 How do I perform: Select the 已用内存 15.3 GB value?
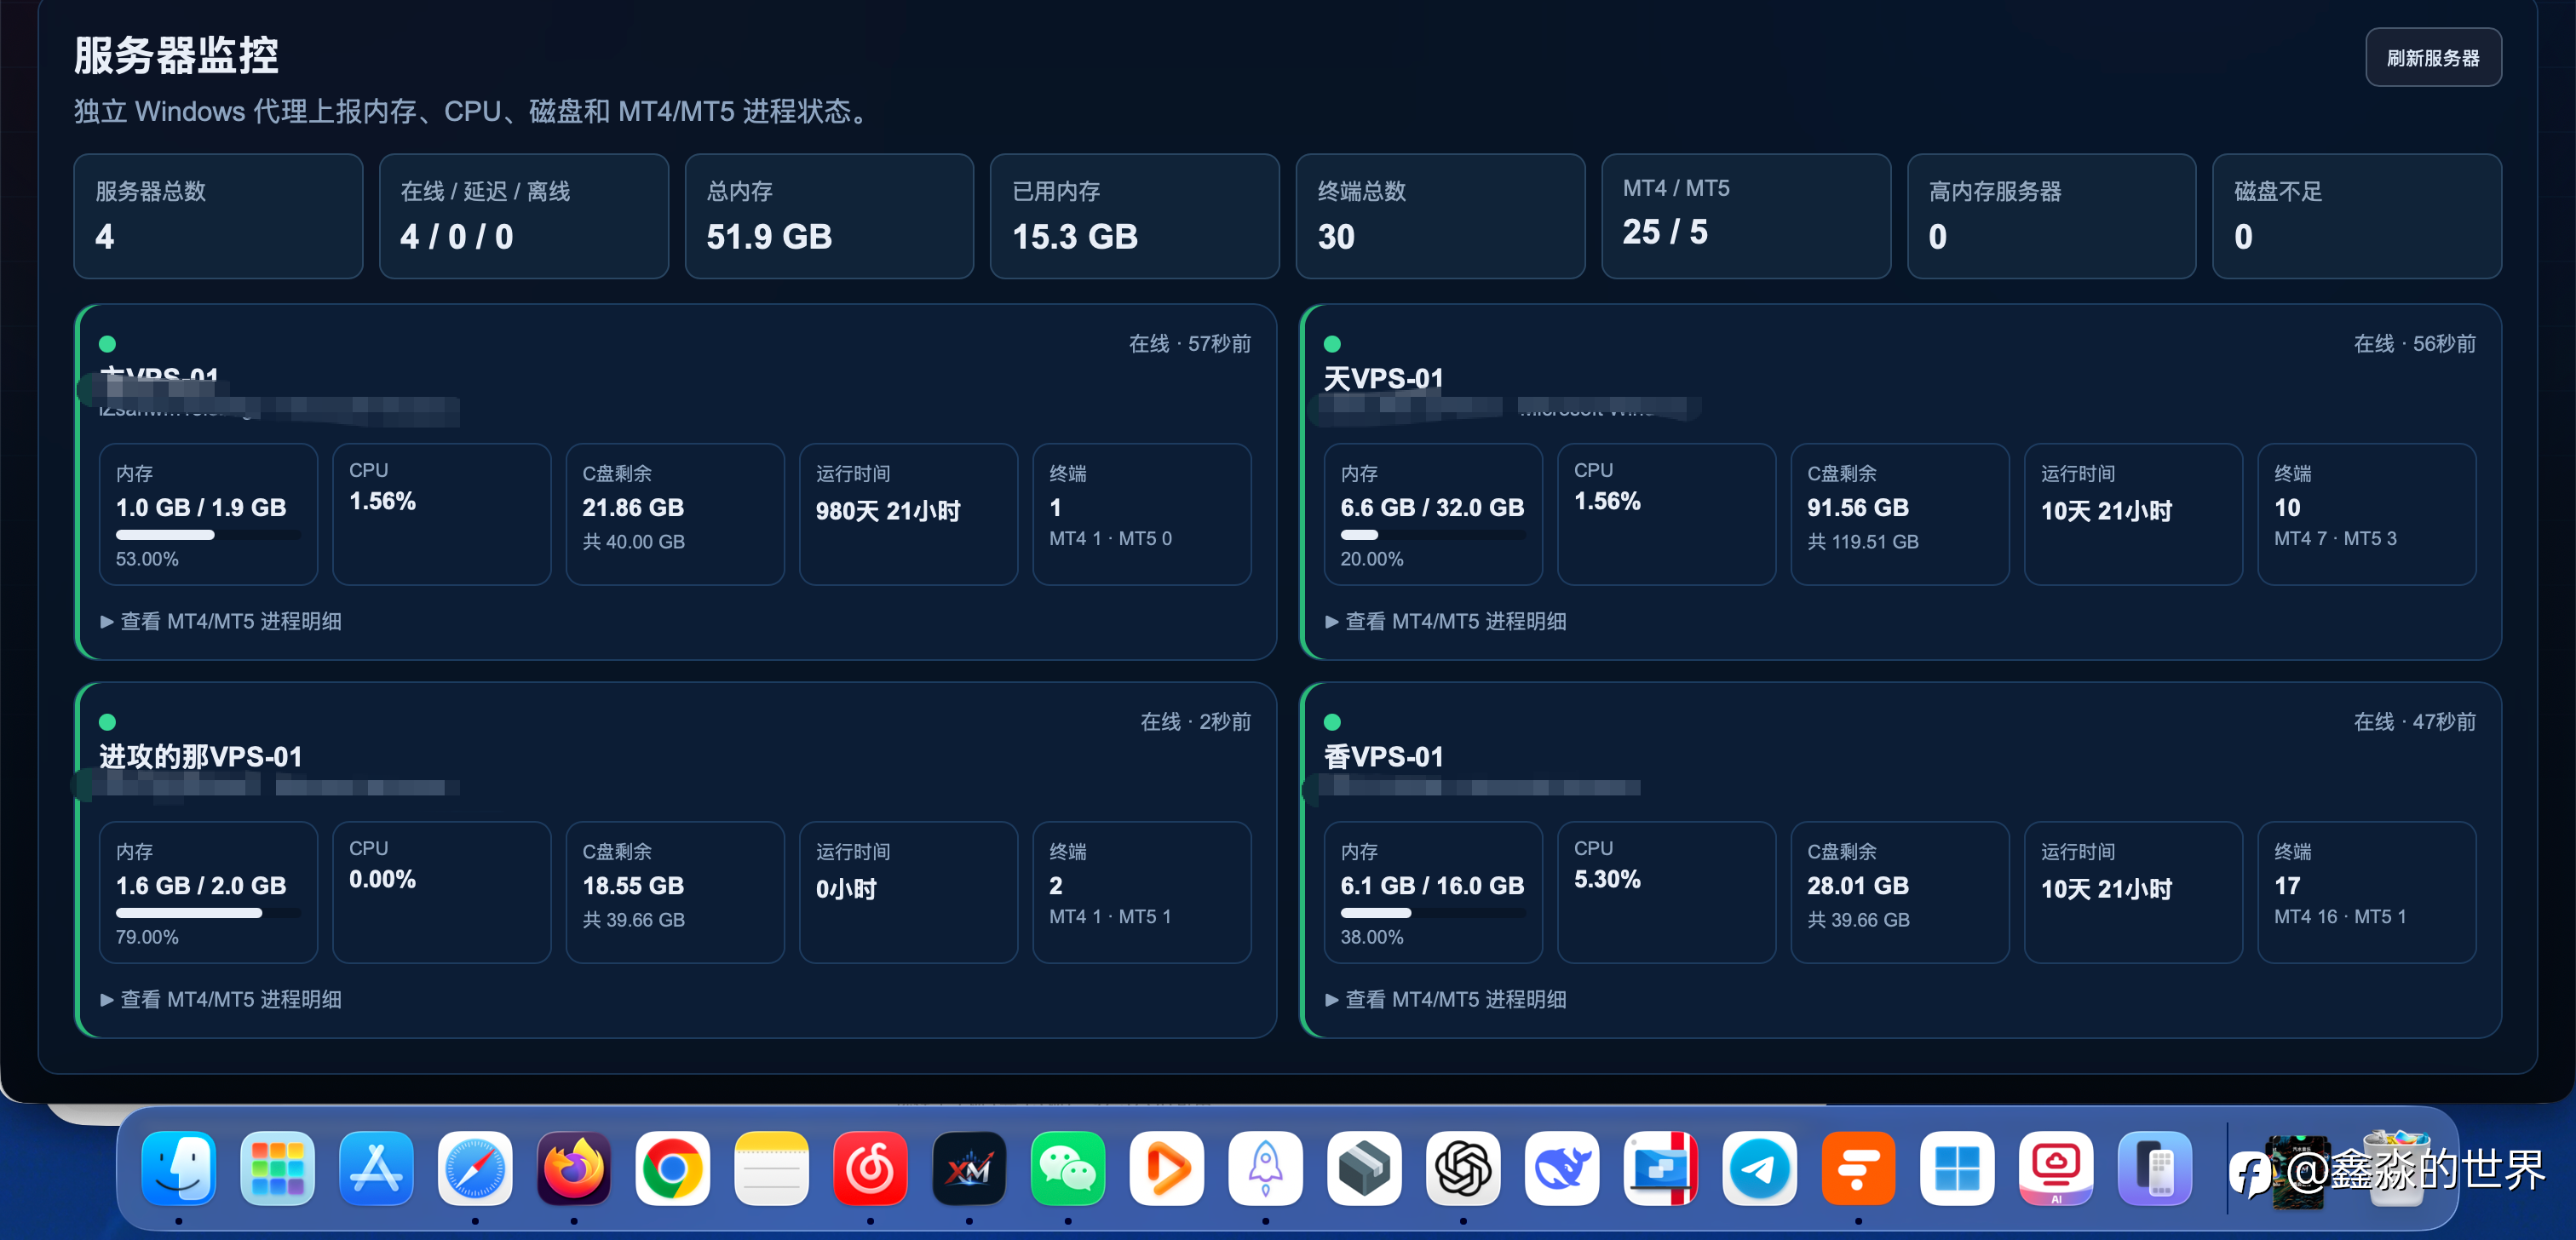[x=1075, y=237]
